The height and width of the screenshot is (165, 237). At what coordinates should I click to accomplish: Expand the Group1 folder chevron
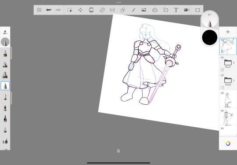coord(233,63)
